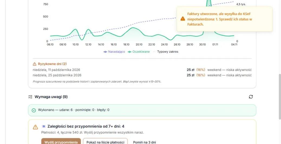Click the chart x-axis label 30.10

202,45
